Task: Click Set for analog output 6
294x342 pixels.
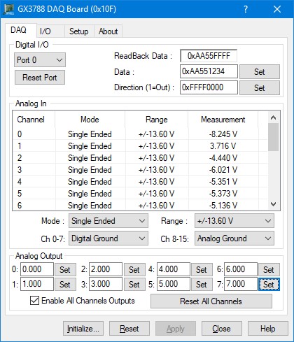Action: tap(269, 270)
